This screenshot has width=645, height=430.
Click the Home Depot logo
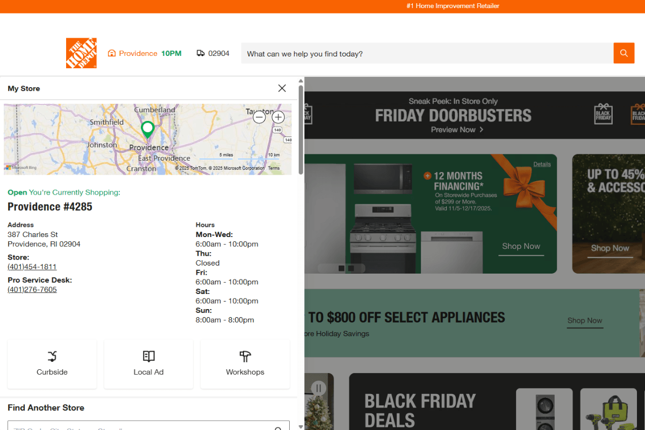(x=81, y=53)
